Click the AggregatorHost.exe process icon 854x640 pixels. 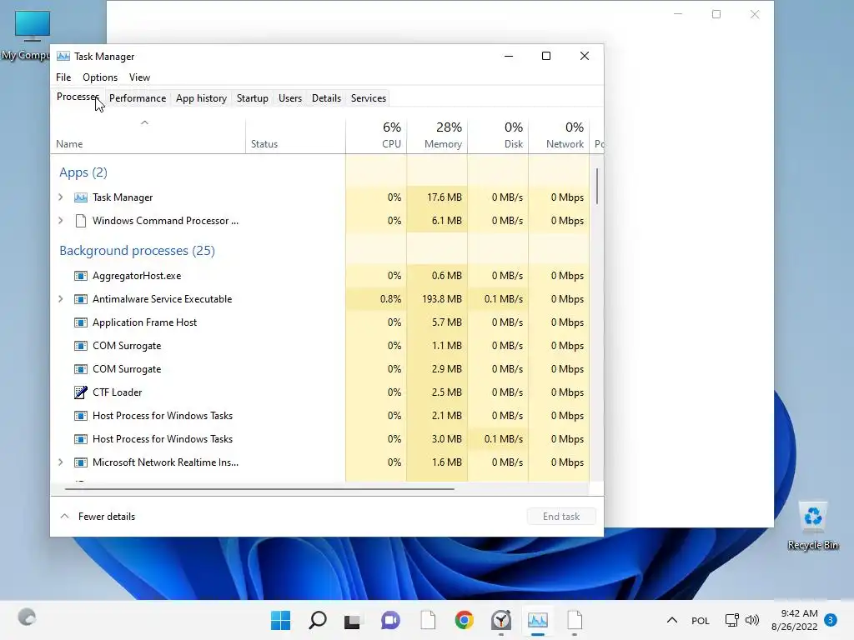[81, 276]
